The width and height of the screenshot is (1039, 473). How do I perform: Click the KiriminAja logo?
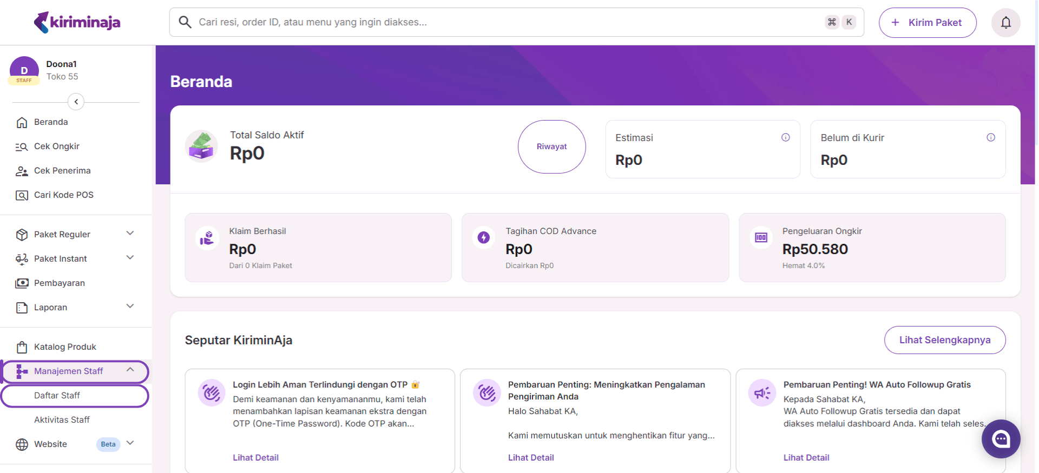(x=77, y=22)
